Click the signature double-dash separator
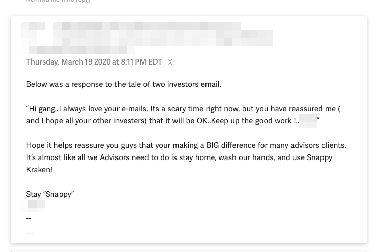The width and height of the screenshot is (382, 252). click(28, 218)
